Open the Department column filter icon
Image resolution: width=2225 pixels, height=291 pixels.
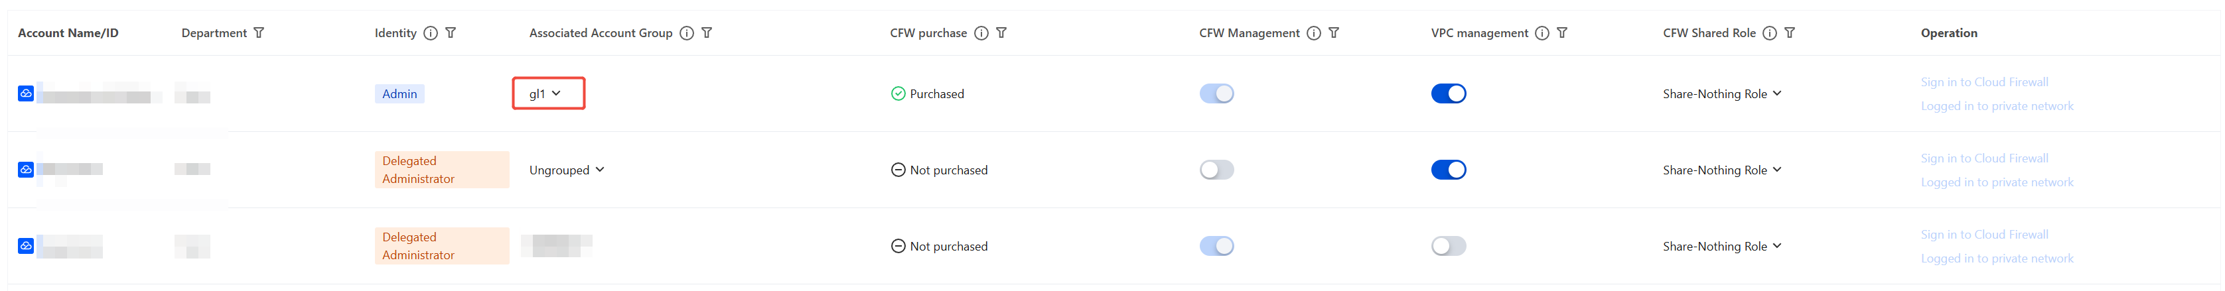point(258,33)
